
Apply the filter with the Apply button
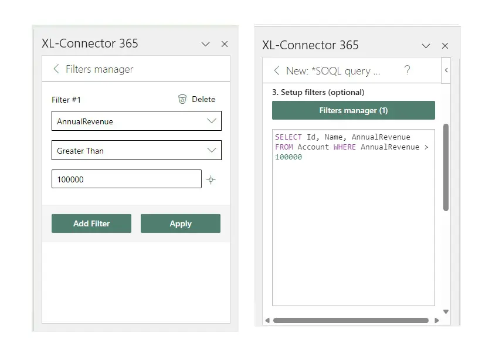(181, 223)
